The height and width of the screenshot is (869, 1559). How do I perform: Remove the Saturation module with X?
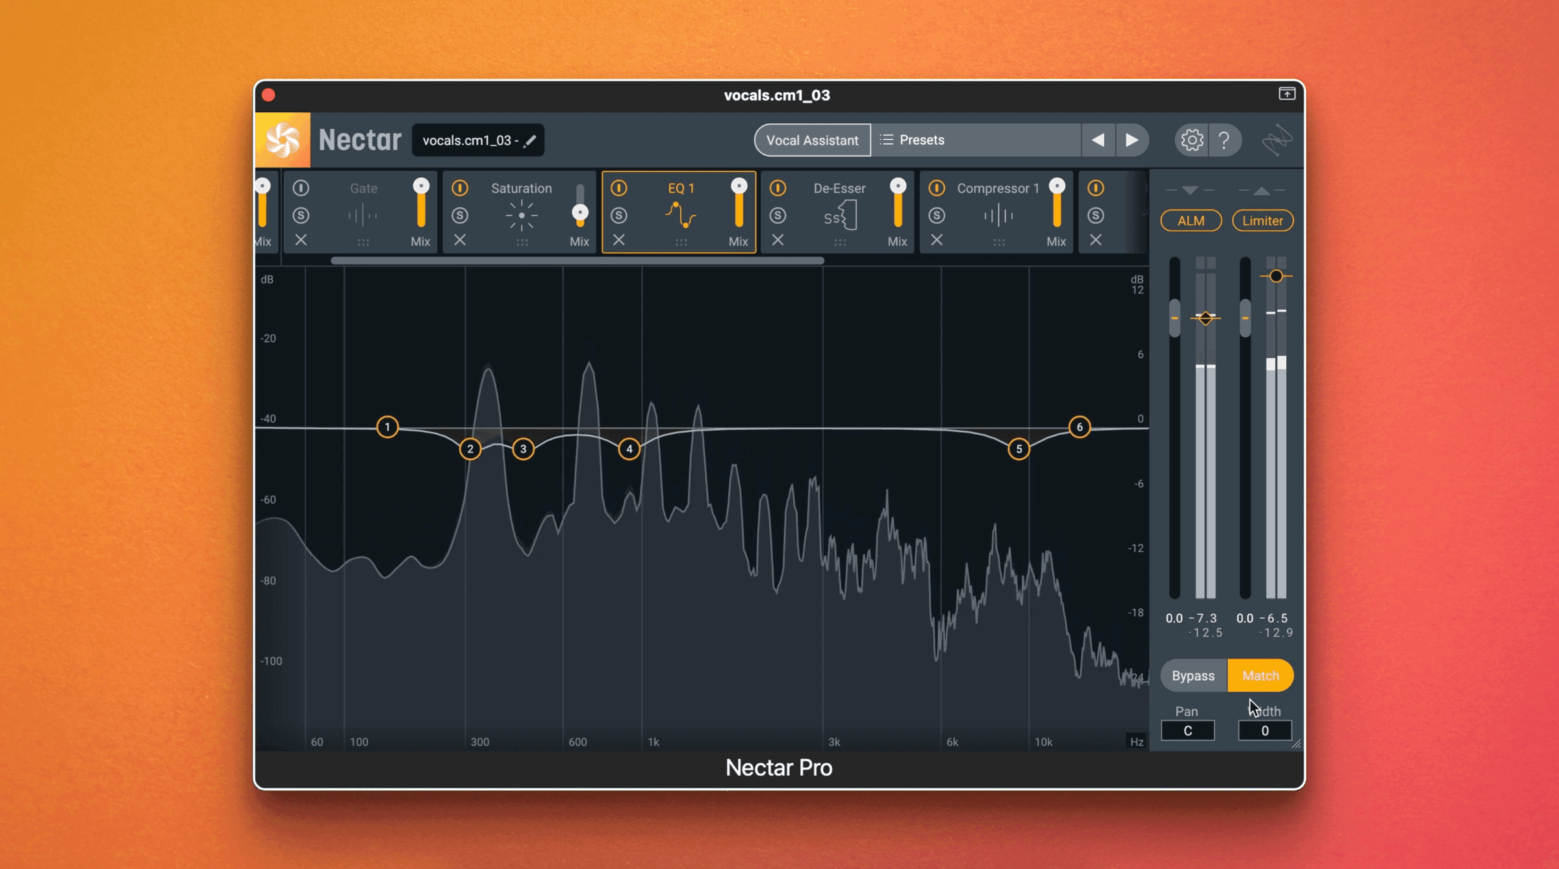[460, 240]
